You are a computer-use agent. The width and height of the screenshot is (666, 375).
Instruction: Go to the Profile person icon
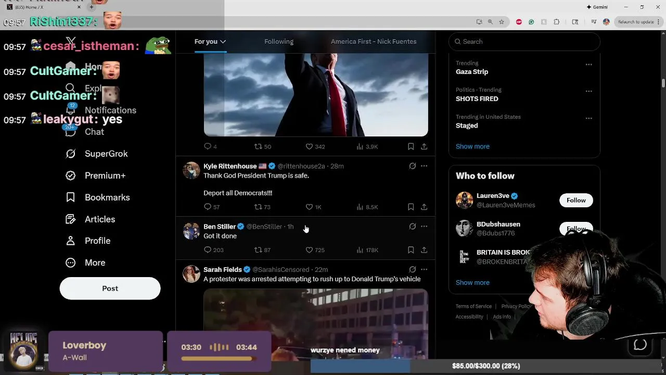[71, 241]
